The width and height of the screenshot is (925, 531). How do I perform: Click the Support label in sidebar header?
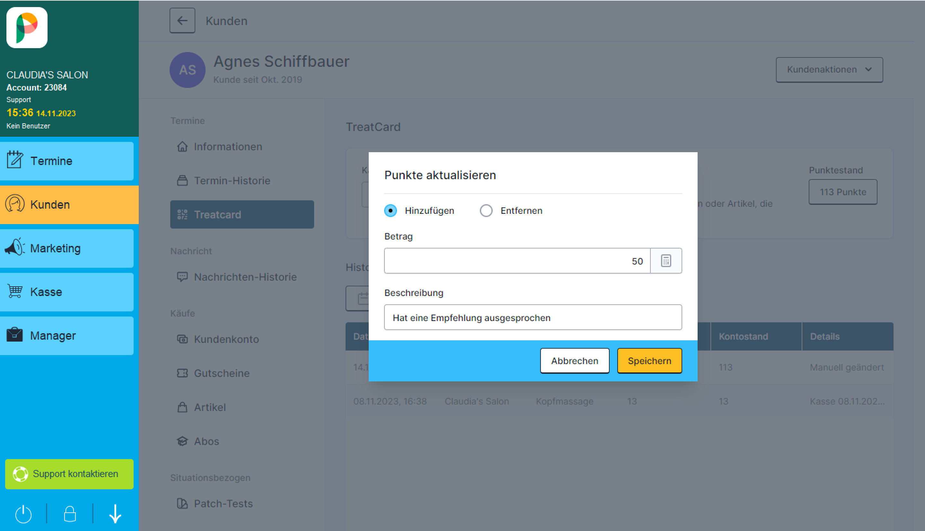[x=19, y=100]
